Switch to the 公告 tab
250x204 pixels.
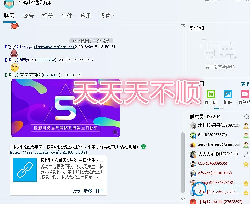28,16
